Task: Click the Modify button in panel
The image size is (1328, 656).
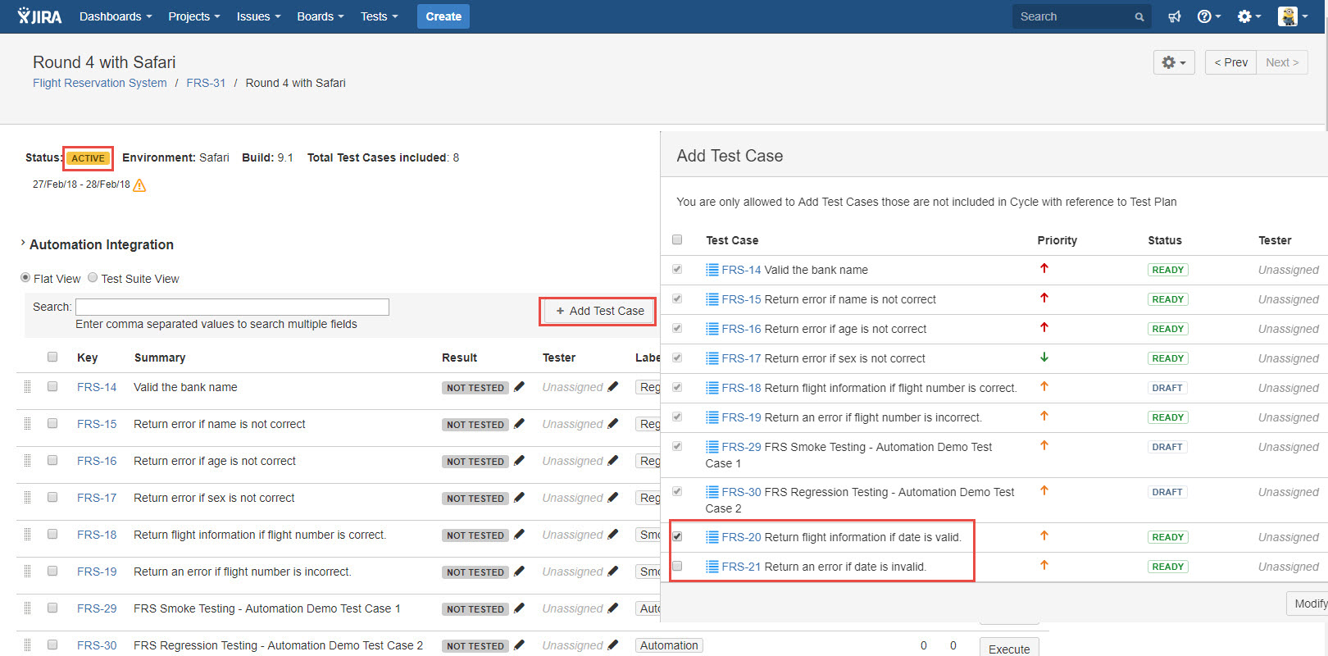Action: [x=1308, y=604]
